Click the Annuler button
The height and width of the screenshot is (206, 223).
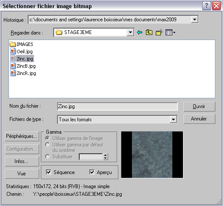199,119
